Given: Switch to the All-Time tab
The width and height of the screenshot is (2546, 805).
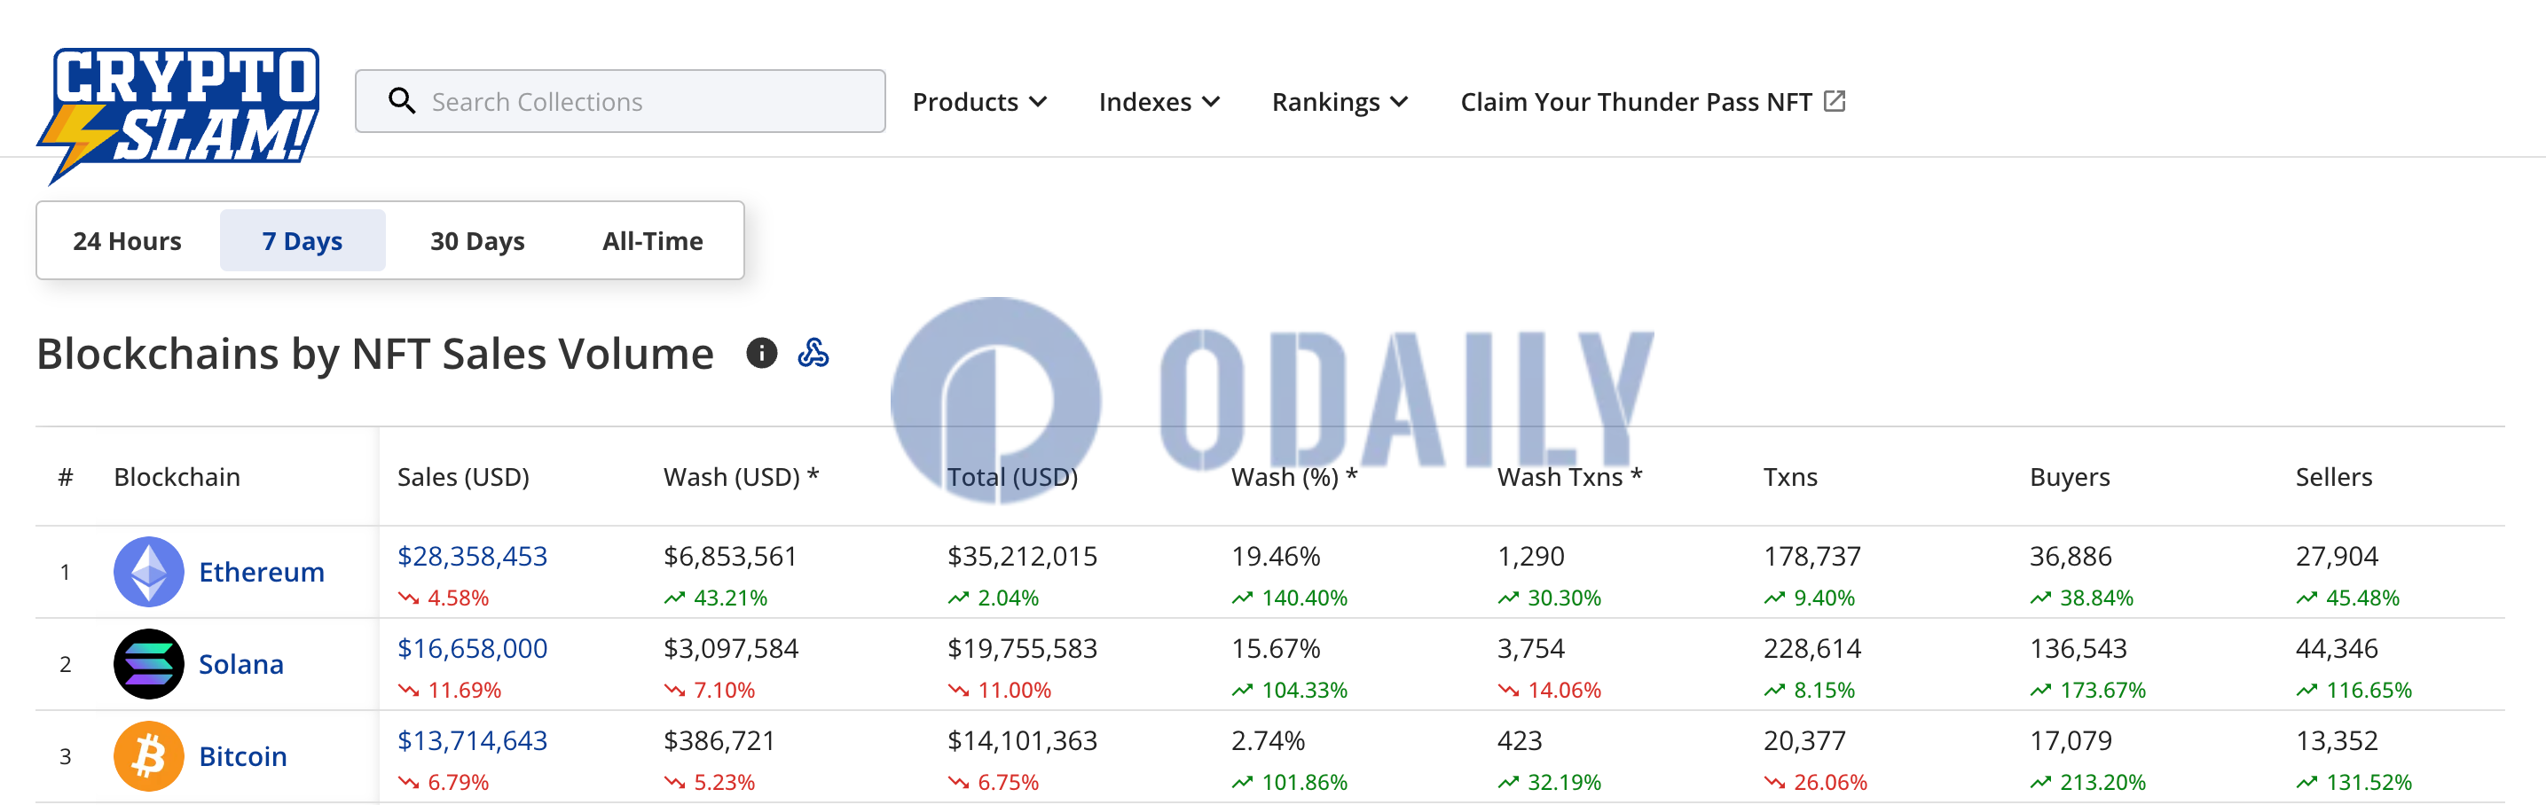Looking at the screenshot, I should click(x=653, y=241).
